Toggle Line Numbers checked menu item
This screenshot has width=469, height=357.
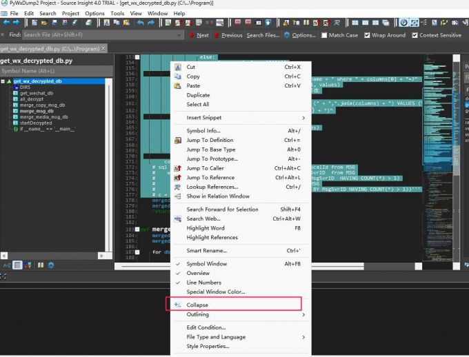click(x=241, y=283)
